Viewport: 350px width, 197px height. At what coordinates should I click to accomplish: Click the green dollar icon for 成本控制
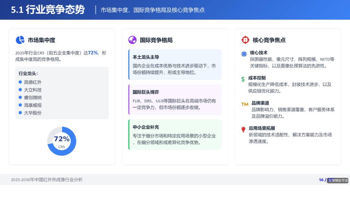[243, 78]
